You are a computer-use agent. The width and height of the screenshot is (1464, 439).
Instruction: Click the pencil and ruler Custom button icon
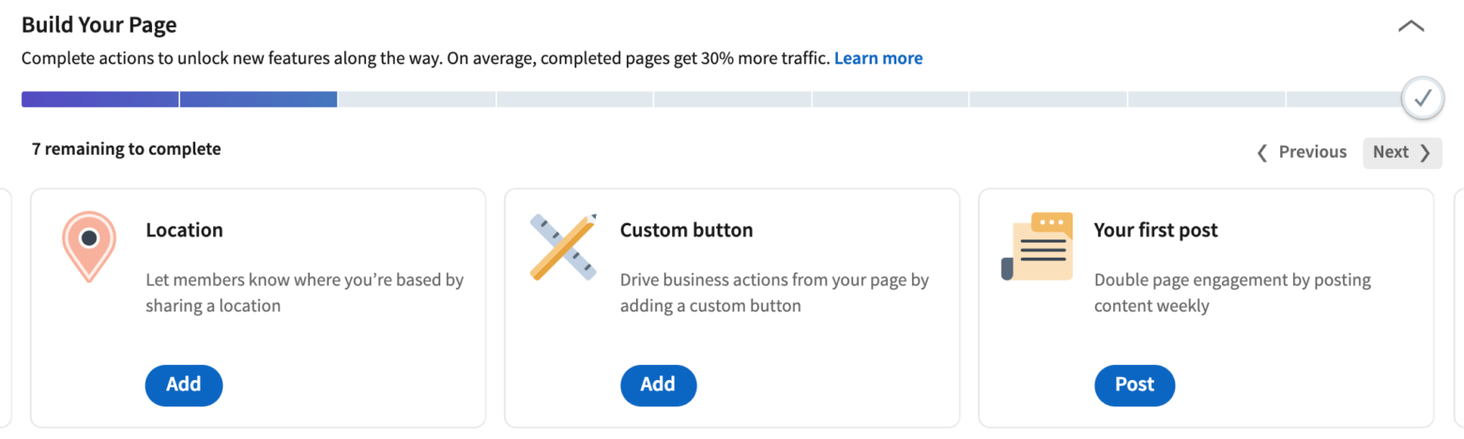coord(563,248)
